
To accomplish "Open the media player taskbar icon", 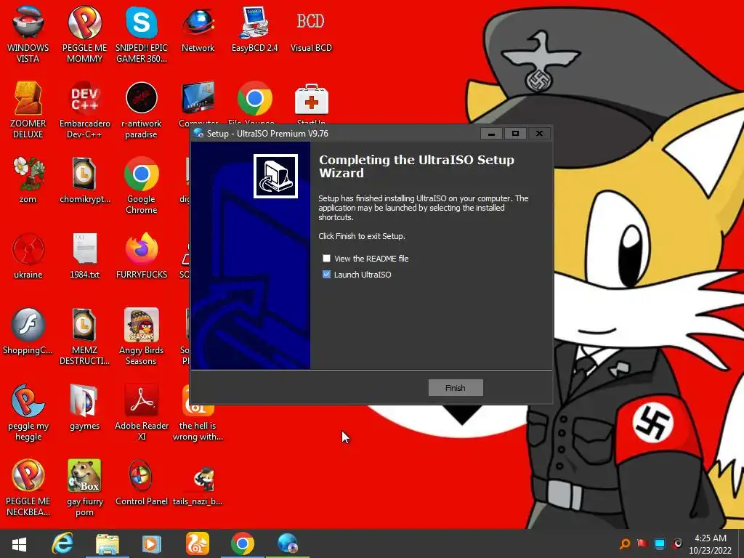I will coord(152,543).
